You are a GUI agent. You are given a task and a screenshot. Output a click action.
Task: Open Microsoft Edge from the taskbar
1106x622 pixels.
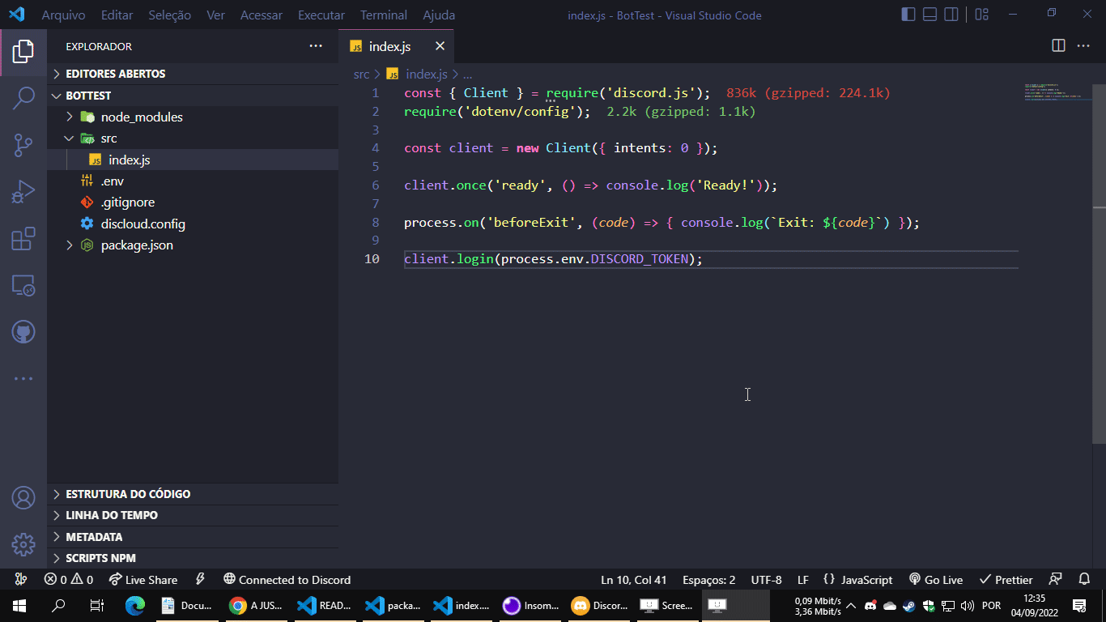(x=135, y=605)
